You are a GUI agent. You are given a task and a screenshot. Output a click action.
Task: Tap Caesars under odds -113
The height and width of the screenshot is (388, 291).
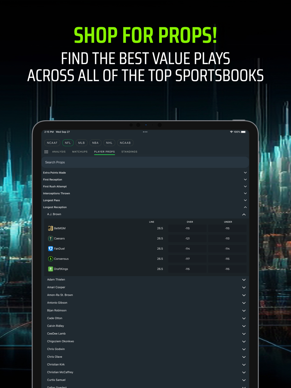coord(227,239)
